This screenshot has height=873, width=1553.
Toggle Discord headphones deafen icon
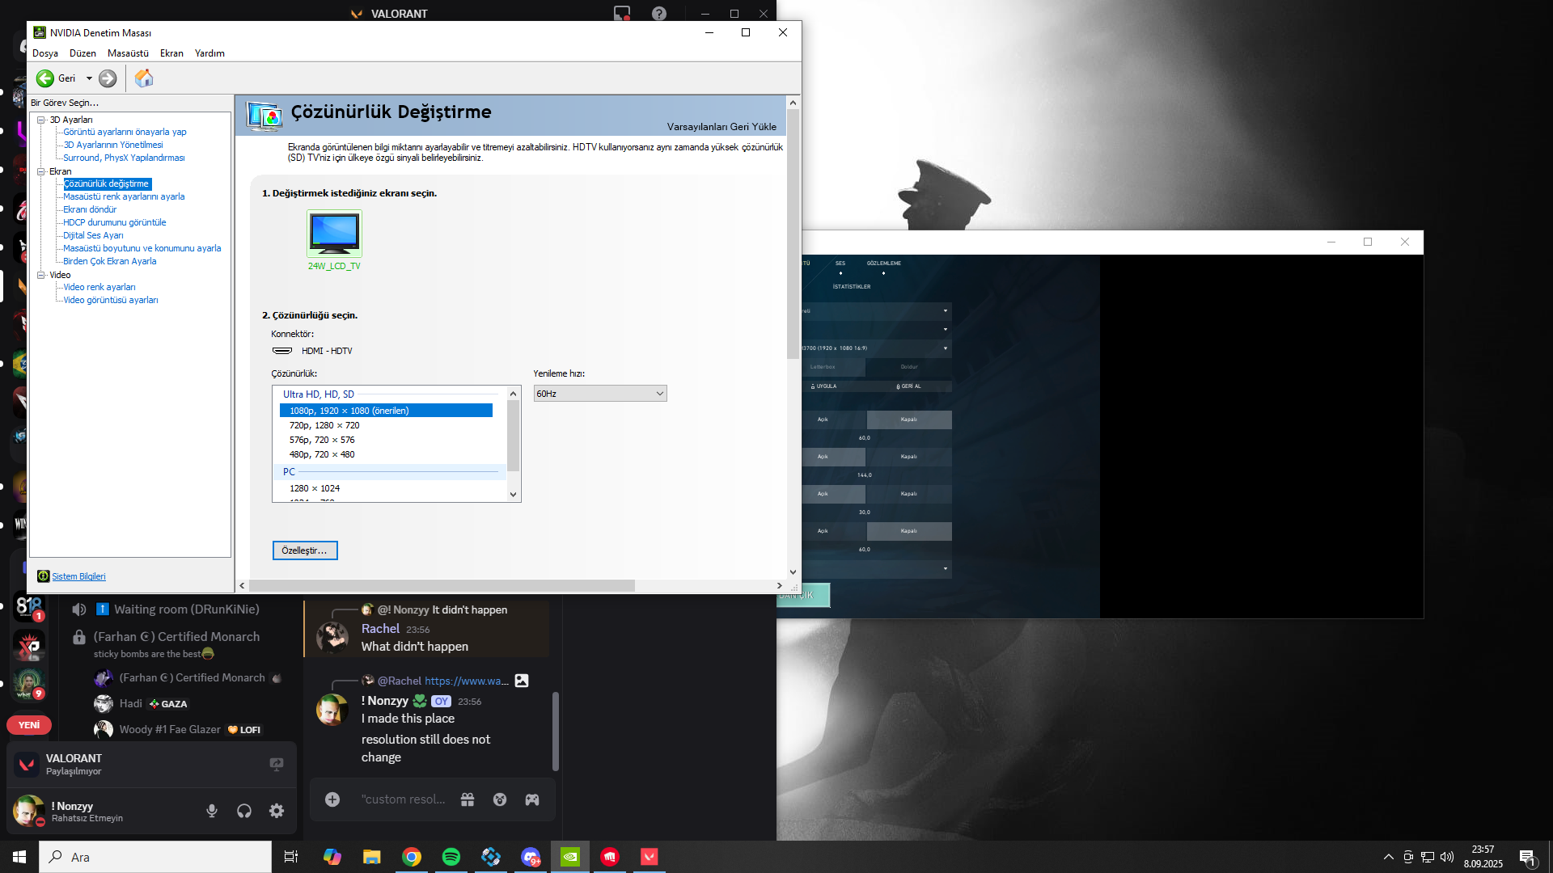point(244,811)
